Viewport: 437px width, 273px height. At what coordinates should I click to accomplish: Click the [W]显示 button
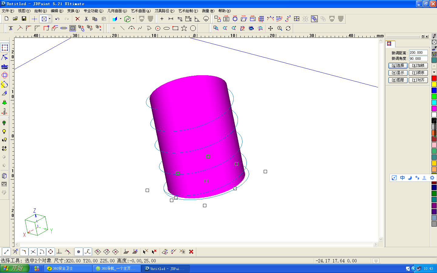click(398, 73)
